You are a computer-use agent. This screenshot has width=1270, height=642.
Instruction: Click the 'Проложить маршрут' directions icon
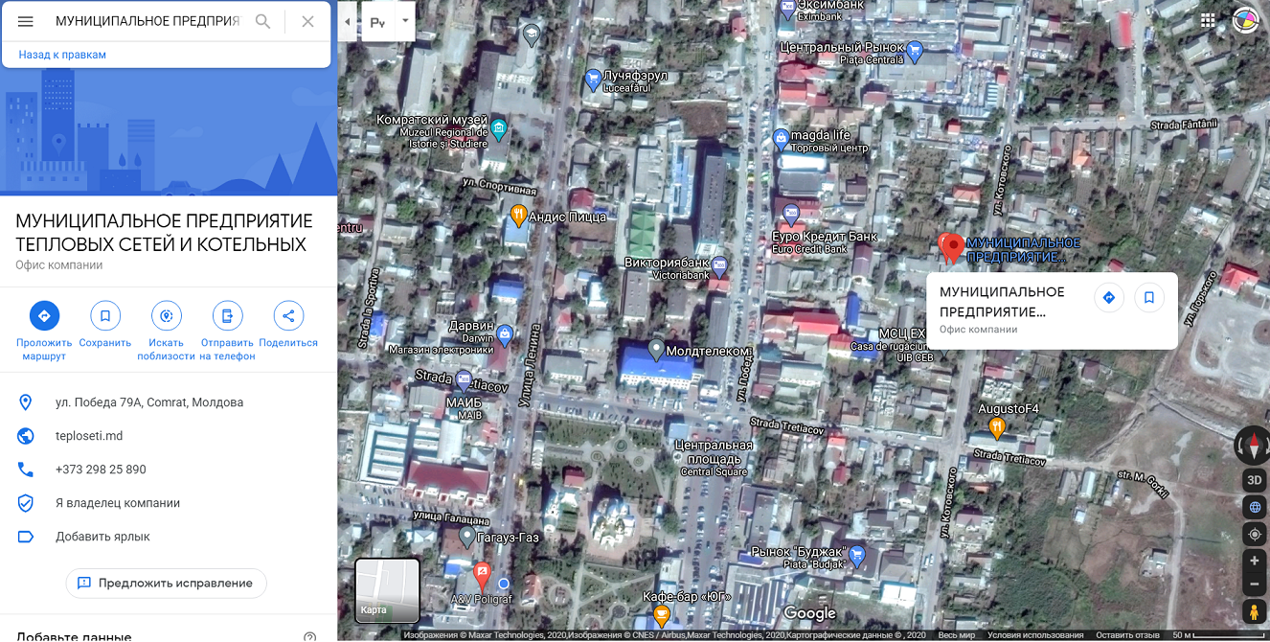(44, 315)
